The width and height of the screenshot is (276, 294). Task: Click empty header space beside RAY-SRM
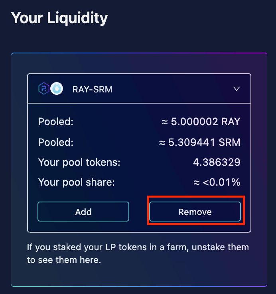[172, 89]
